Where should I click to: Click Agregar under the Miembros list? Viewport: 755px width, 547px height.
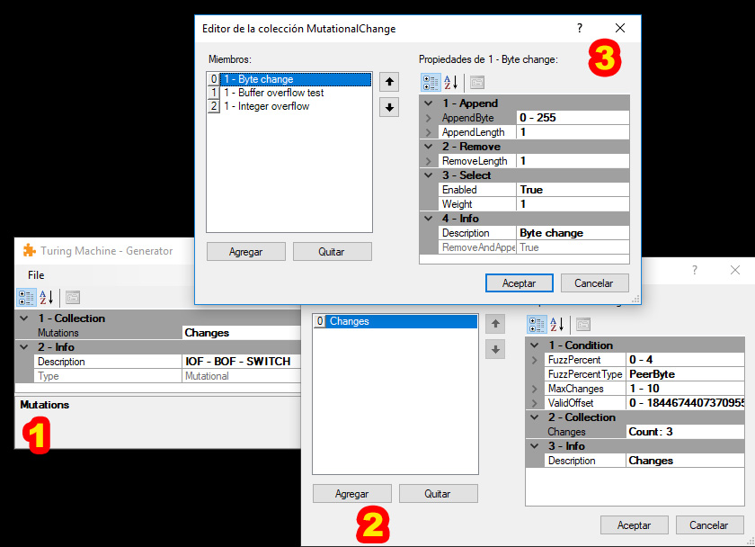(245, 252)
